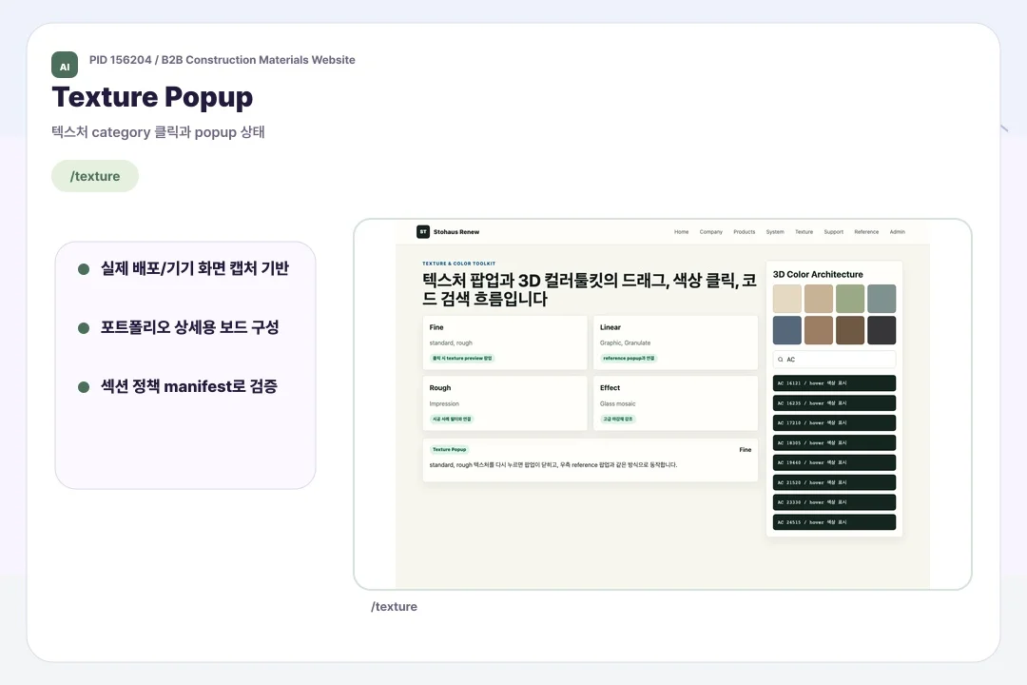
Task: Click the 'texture preview' badge in Fine card
Action: [462, 359]
